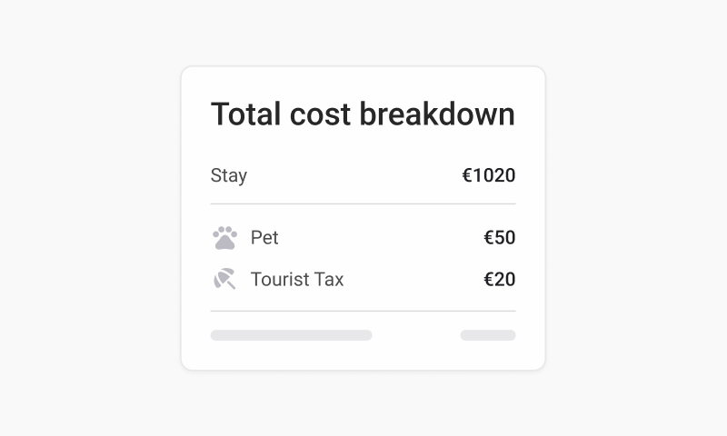
Task: Click the euro sign of the €1020 amount
Action: point(467,175)
